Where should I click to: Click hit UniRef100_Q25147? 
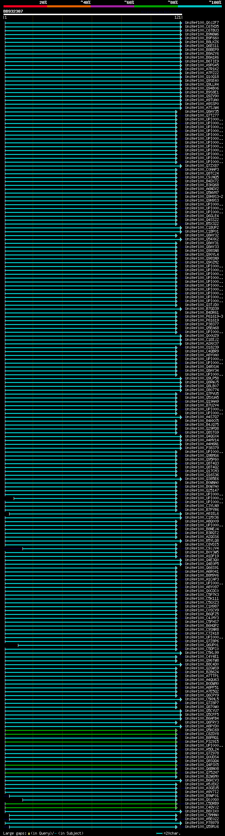pos(202,490)
